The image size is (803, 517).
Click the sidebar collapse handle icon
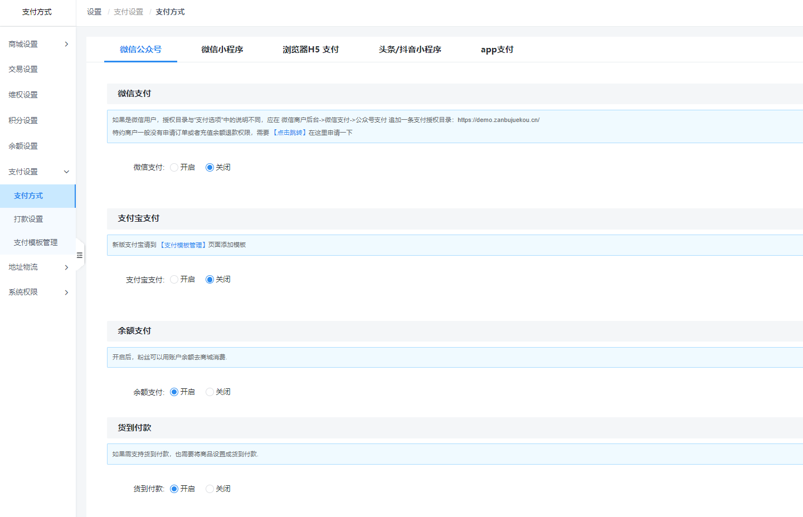pyautogui.click(x=80, y=255)
